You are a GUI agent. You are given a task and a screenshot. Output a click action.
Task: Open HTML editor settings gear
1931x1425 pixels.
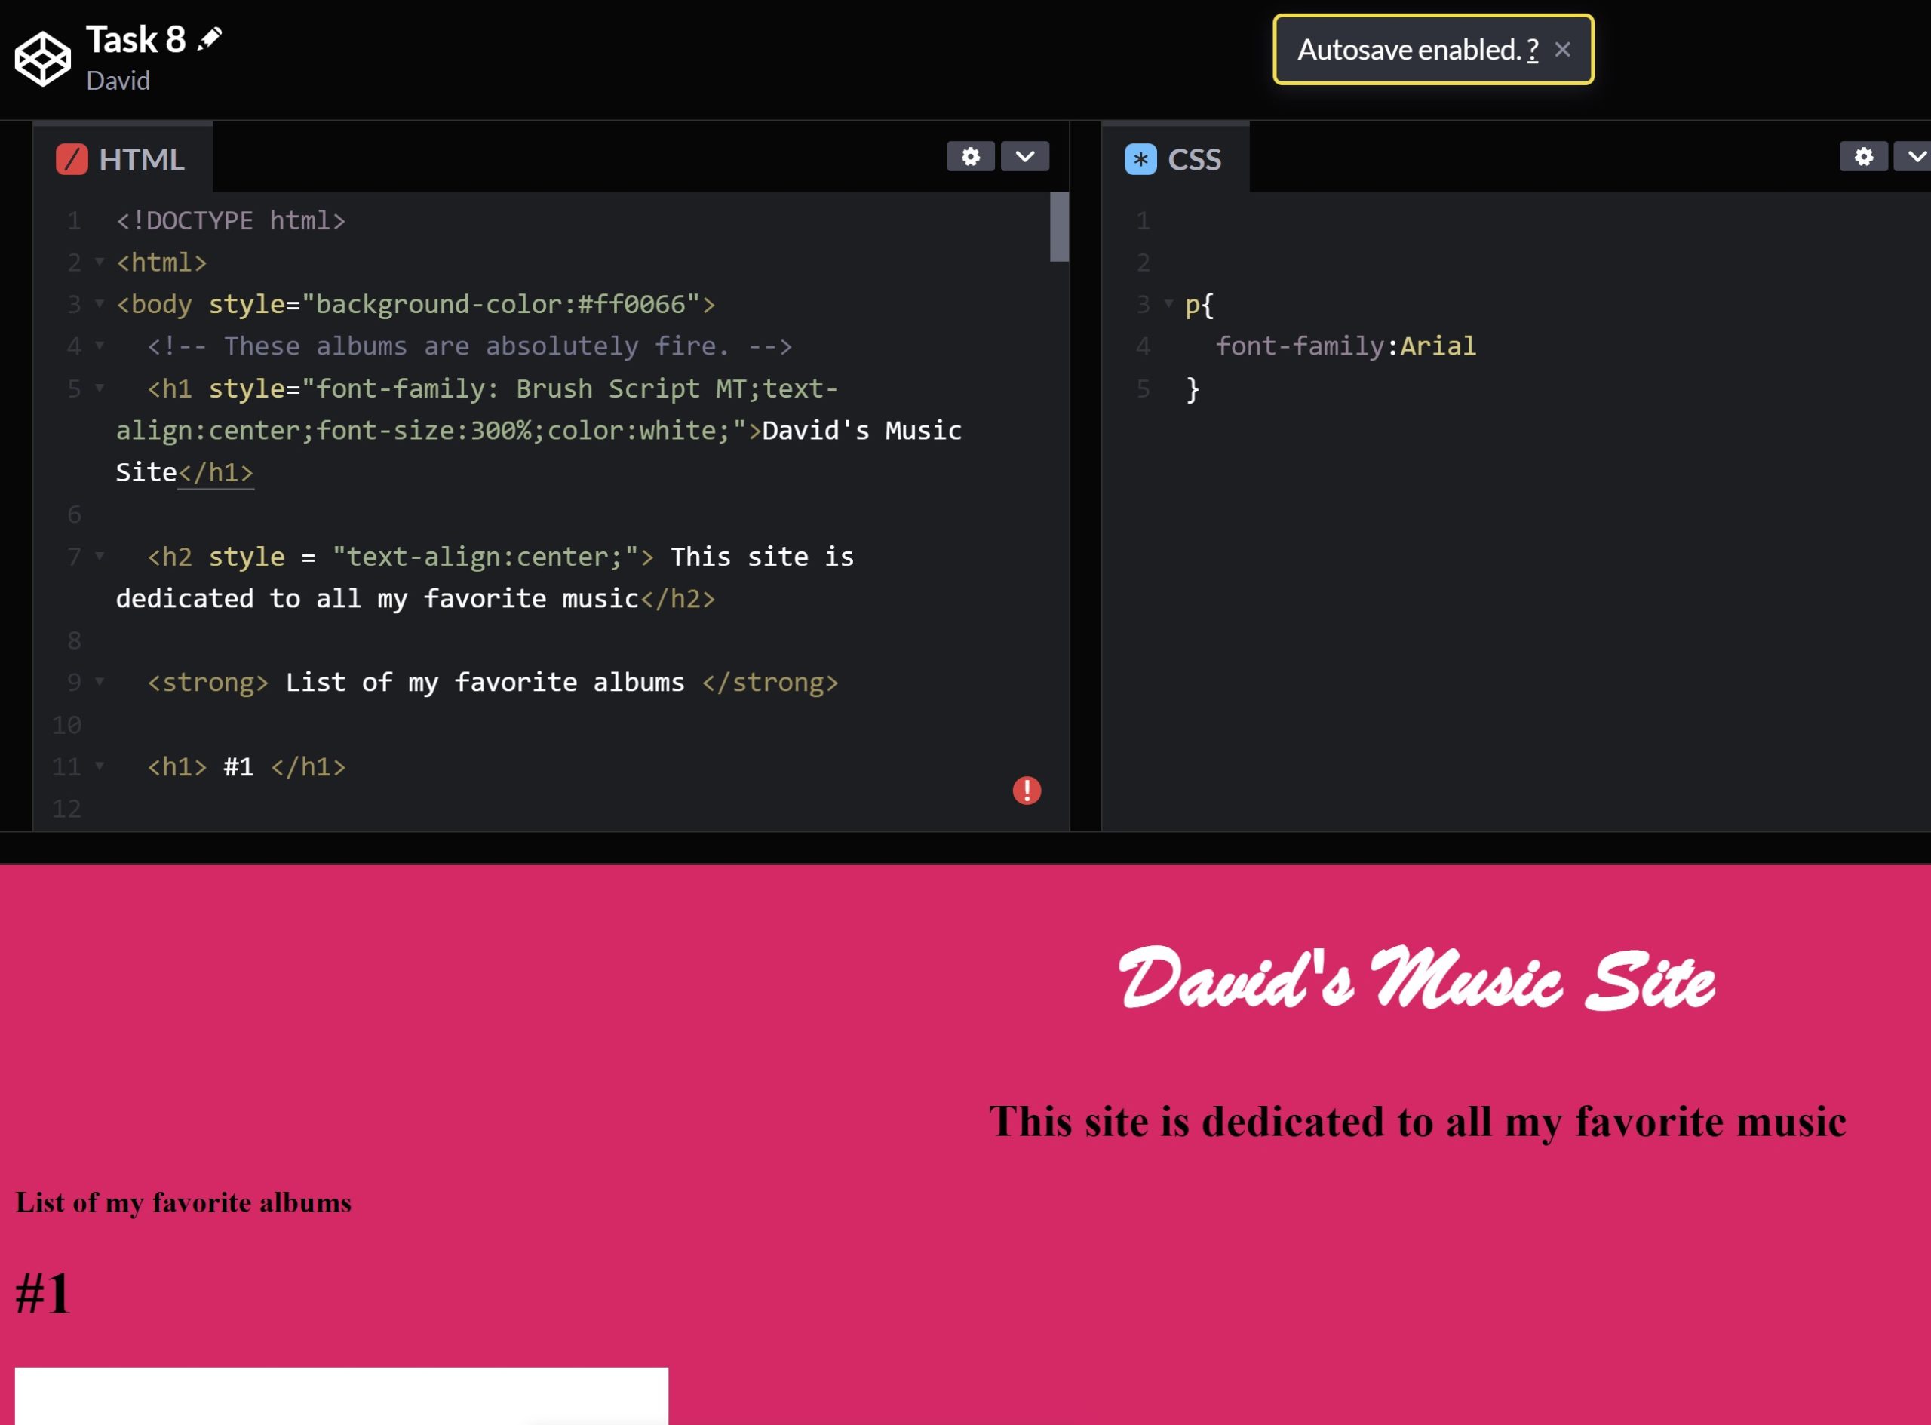pyautogui.click(x=970, y=156)
